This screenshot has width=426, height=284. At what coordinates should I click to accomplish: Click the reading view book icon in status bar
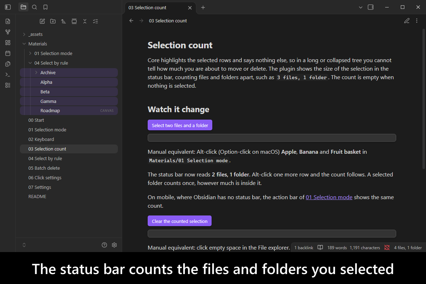(x=320, y=248)
